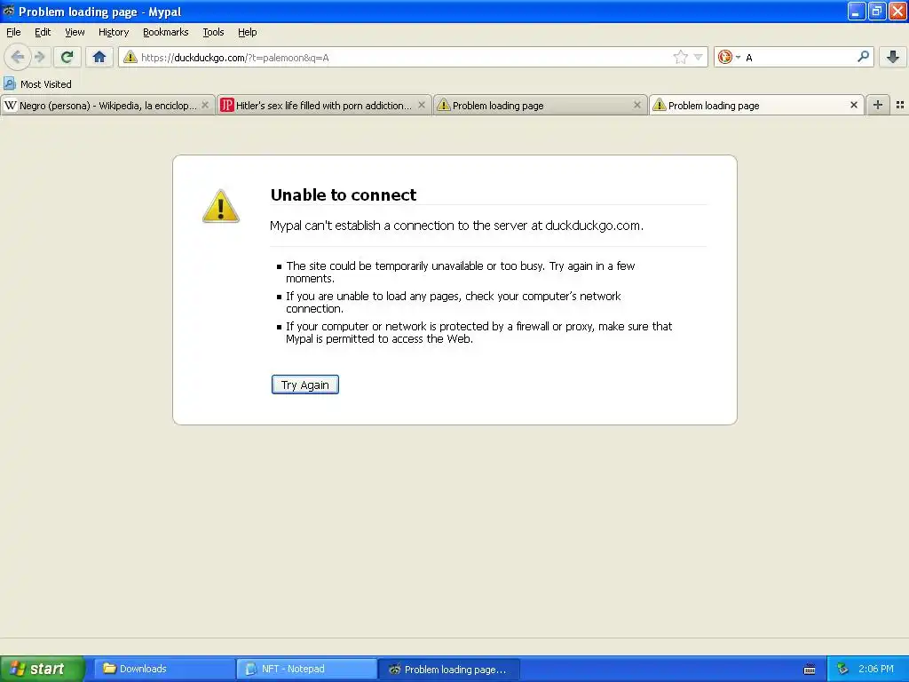
Task: Open the Tools menu
Action: [x=213, y=32]
